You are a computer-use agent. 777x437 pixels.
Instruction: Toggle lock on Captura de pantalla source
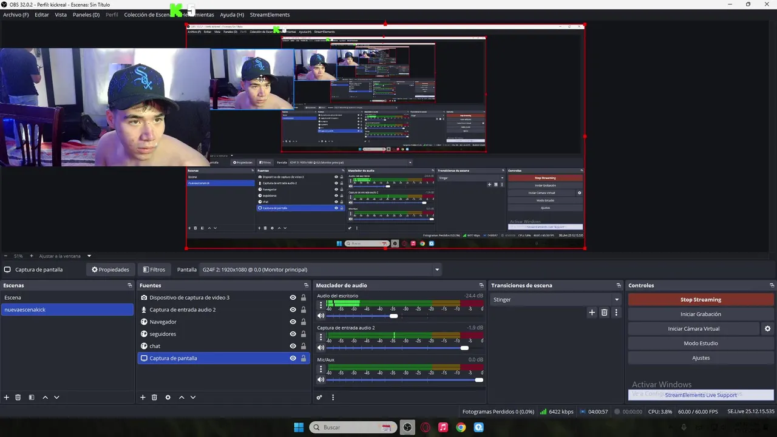point(304,358)
